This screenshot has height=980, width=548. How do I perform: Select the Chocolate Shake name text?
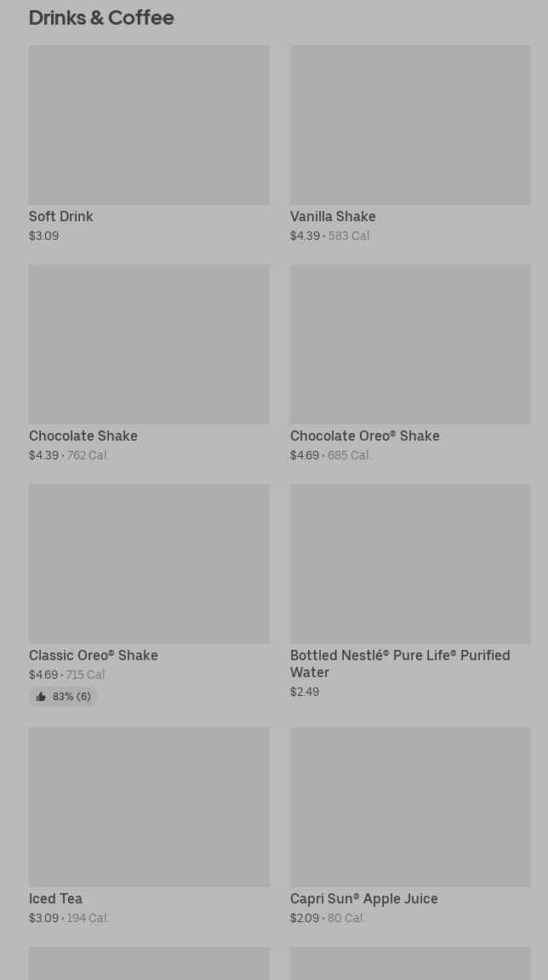point(83,436)
